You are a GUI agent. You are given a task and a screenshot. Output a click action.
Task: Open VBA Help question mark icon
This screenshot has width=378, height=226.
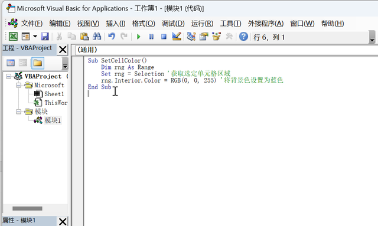tap(243, 37)
